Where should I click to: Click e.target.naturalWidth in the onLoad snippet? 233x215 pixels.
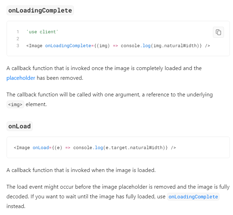click(134, 148)
